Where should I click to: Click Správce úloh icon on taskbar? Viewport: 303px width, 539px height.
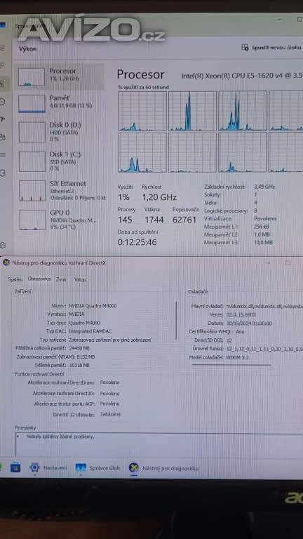click(x=81, y=468)
